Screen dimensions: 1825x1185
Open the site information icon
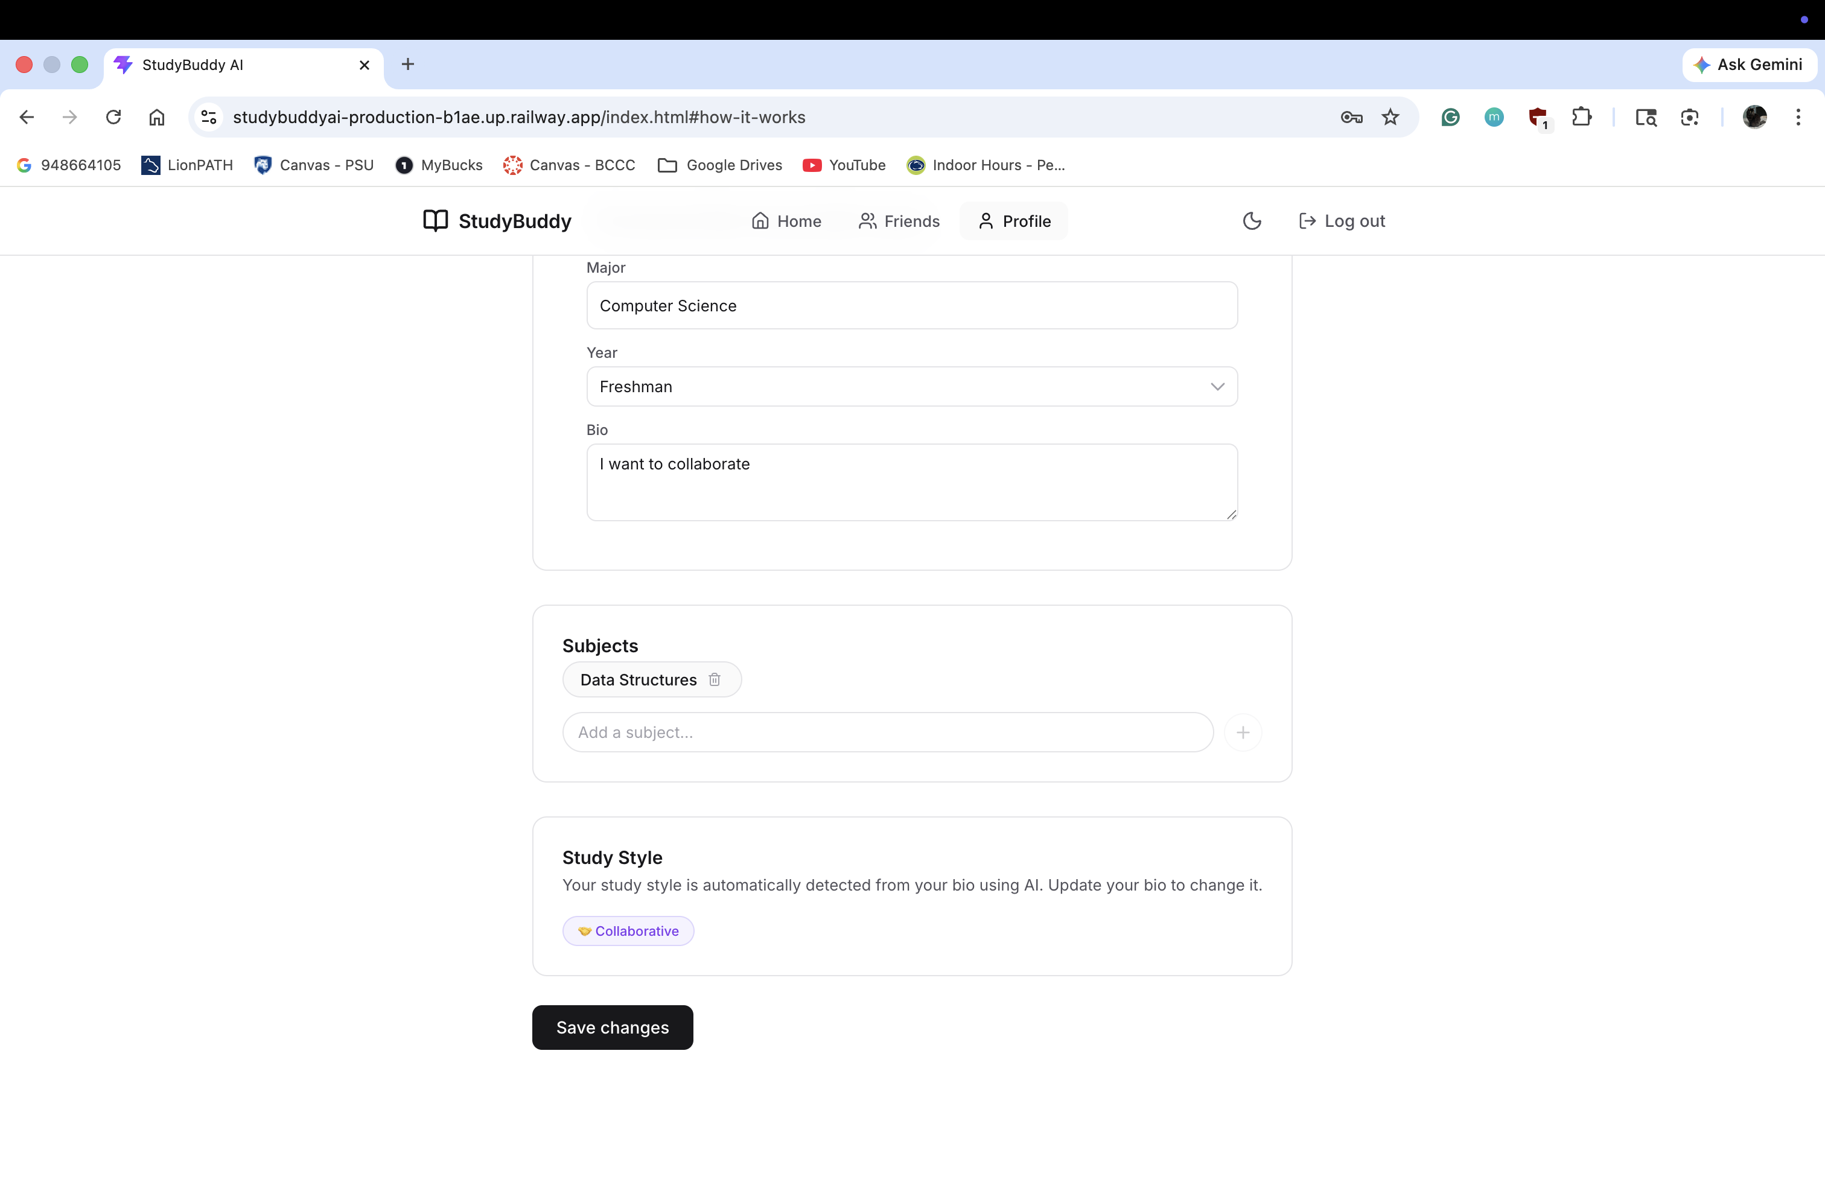click(209, 117)
